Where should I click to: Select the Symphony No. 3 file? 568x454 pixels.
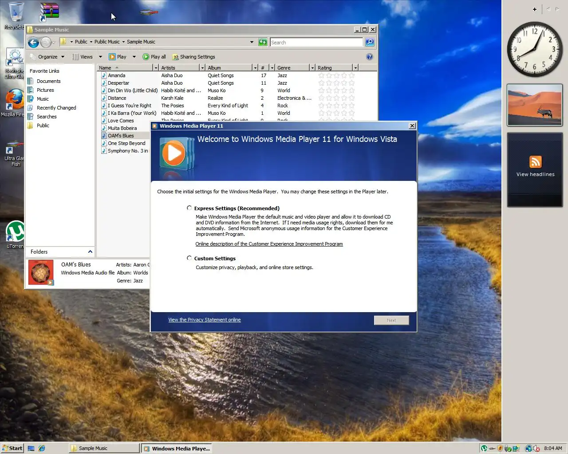[128, 151]
